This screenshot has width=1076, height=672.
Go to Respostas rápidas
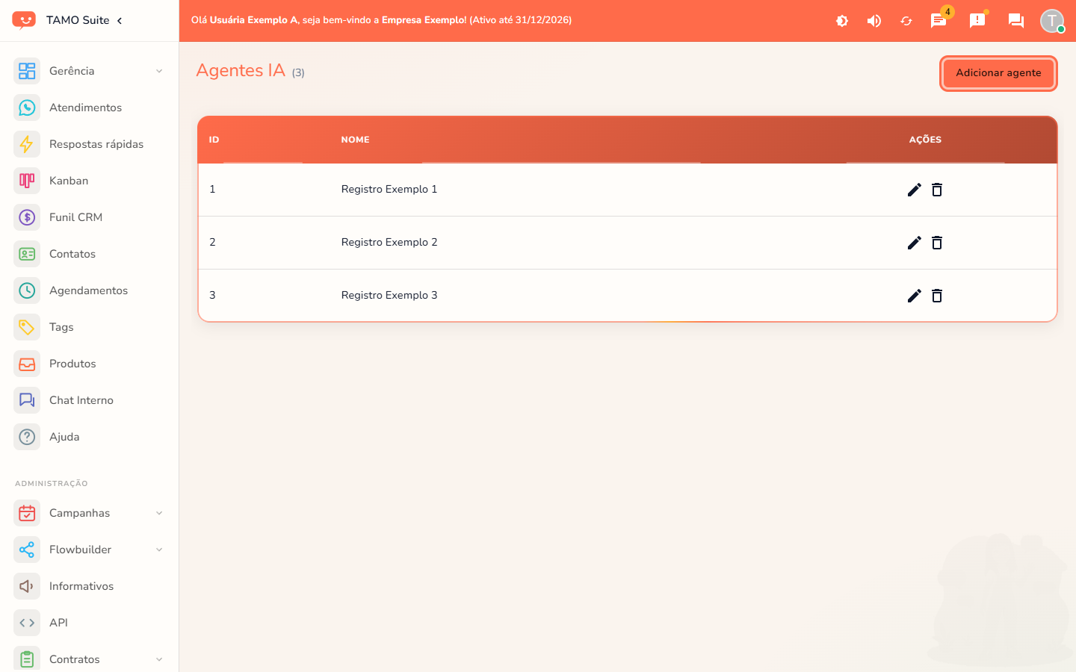coord(89,144)
